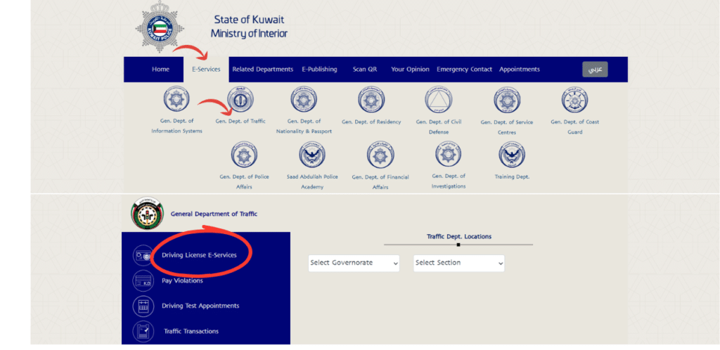Expand the Select Governorate dropdown
Screen dimensions: 720x350
coord(354,263)
